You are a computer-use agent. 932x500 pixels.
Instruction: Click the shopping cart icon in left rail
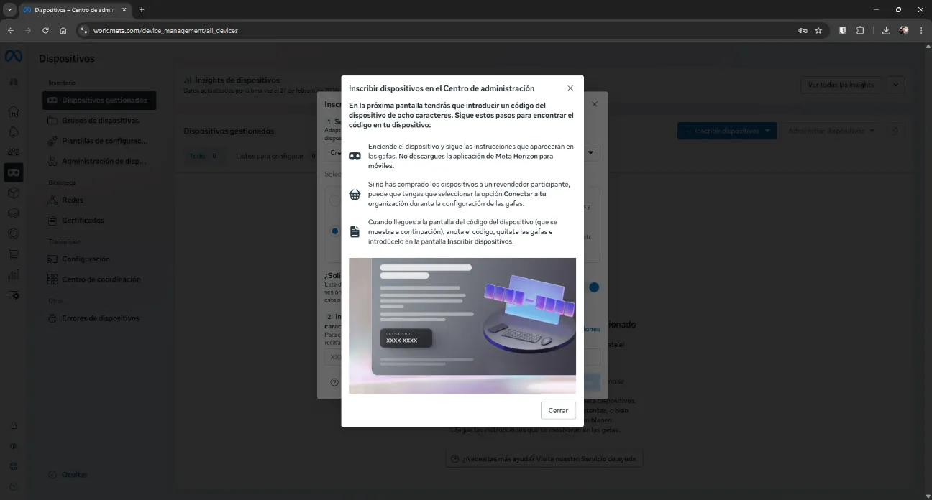(x=14, y=254)
